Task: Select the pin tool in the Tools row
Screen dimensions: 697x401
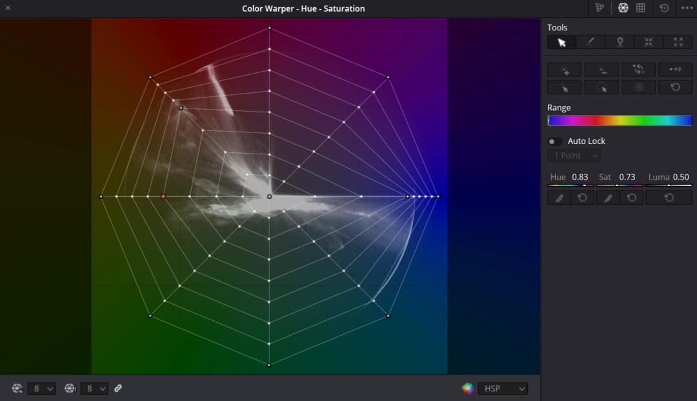Action: click(619, 42)
